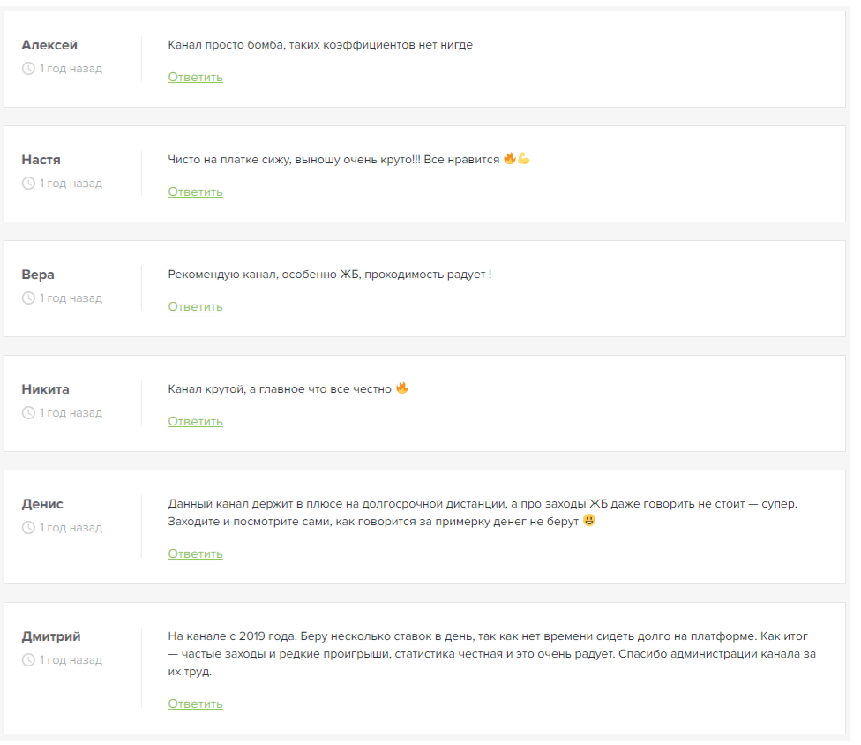Screen dimensions: 861x745
Task: Click fire emoji in Настя's comment
Action: (510, 159)
